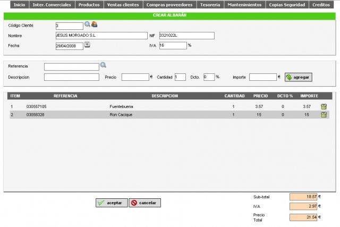The height and width of the screenshot is (227, 340).
Task: Click the Nombre field with JESUS MORGADO
Action: point(100,36)
